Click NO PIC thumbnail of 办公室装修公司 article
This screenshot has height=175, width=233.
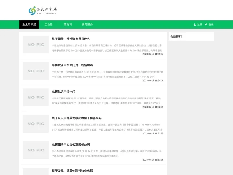(x=36, y=150)
